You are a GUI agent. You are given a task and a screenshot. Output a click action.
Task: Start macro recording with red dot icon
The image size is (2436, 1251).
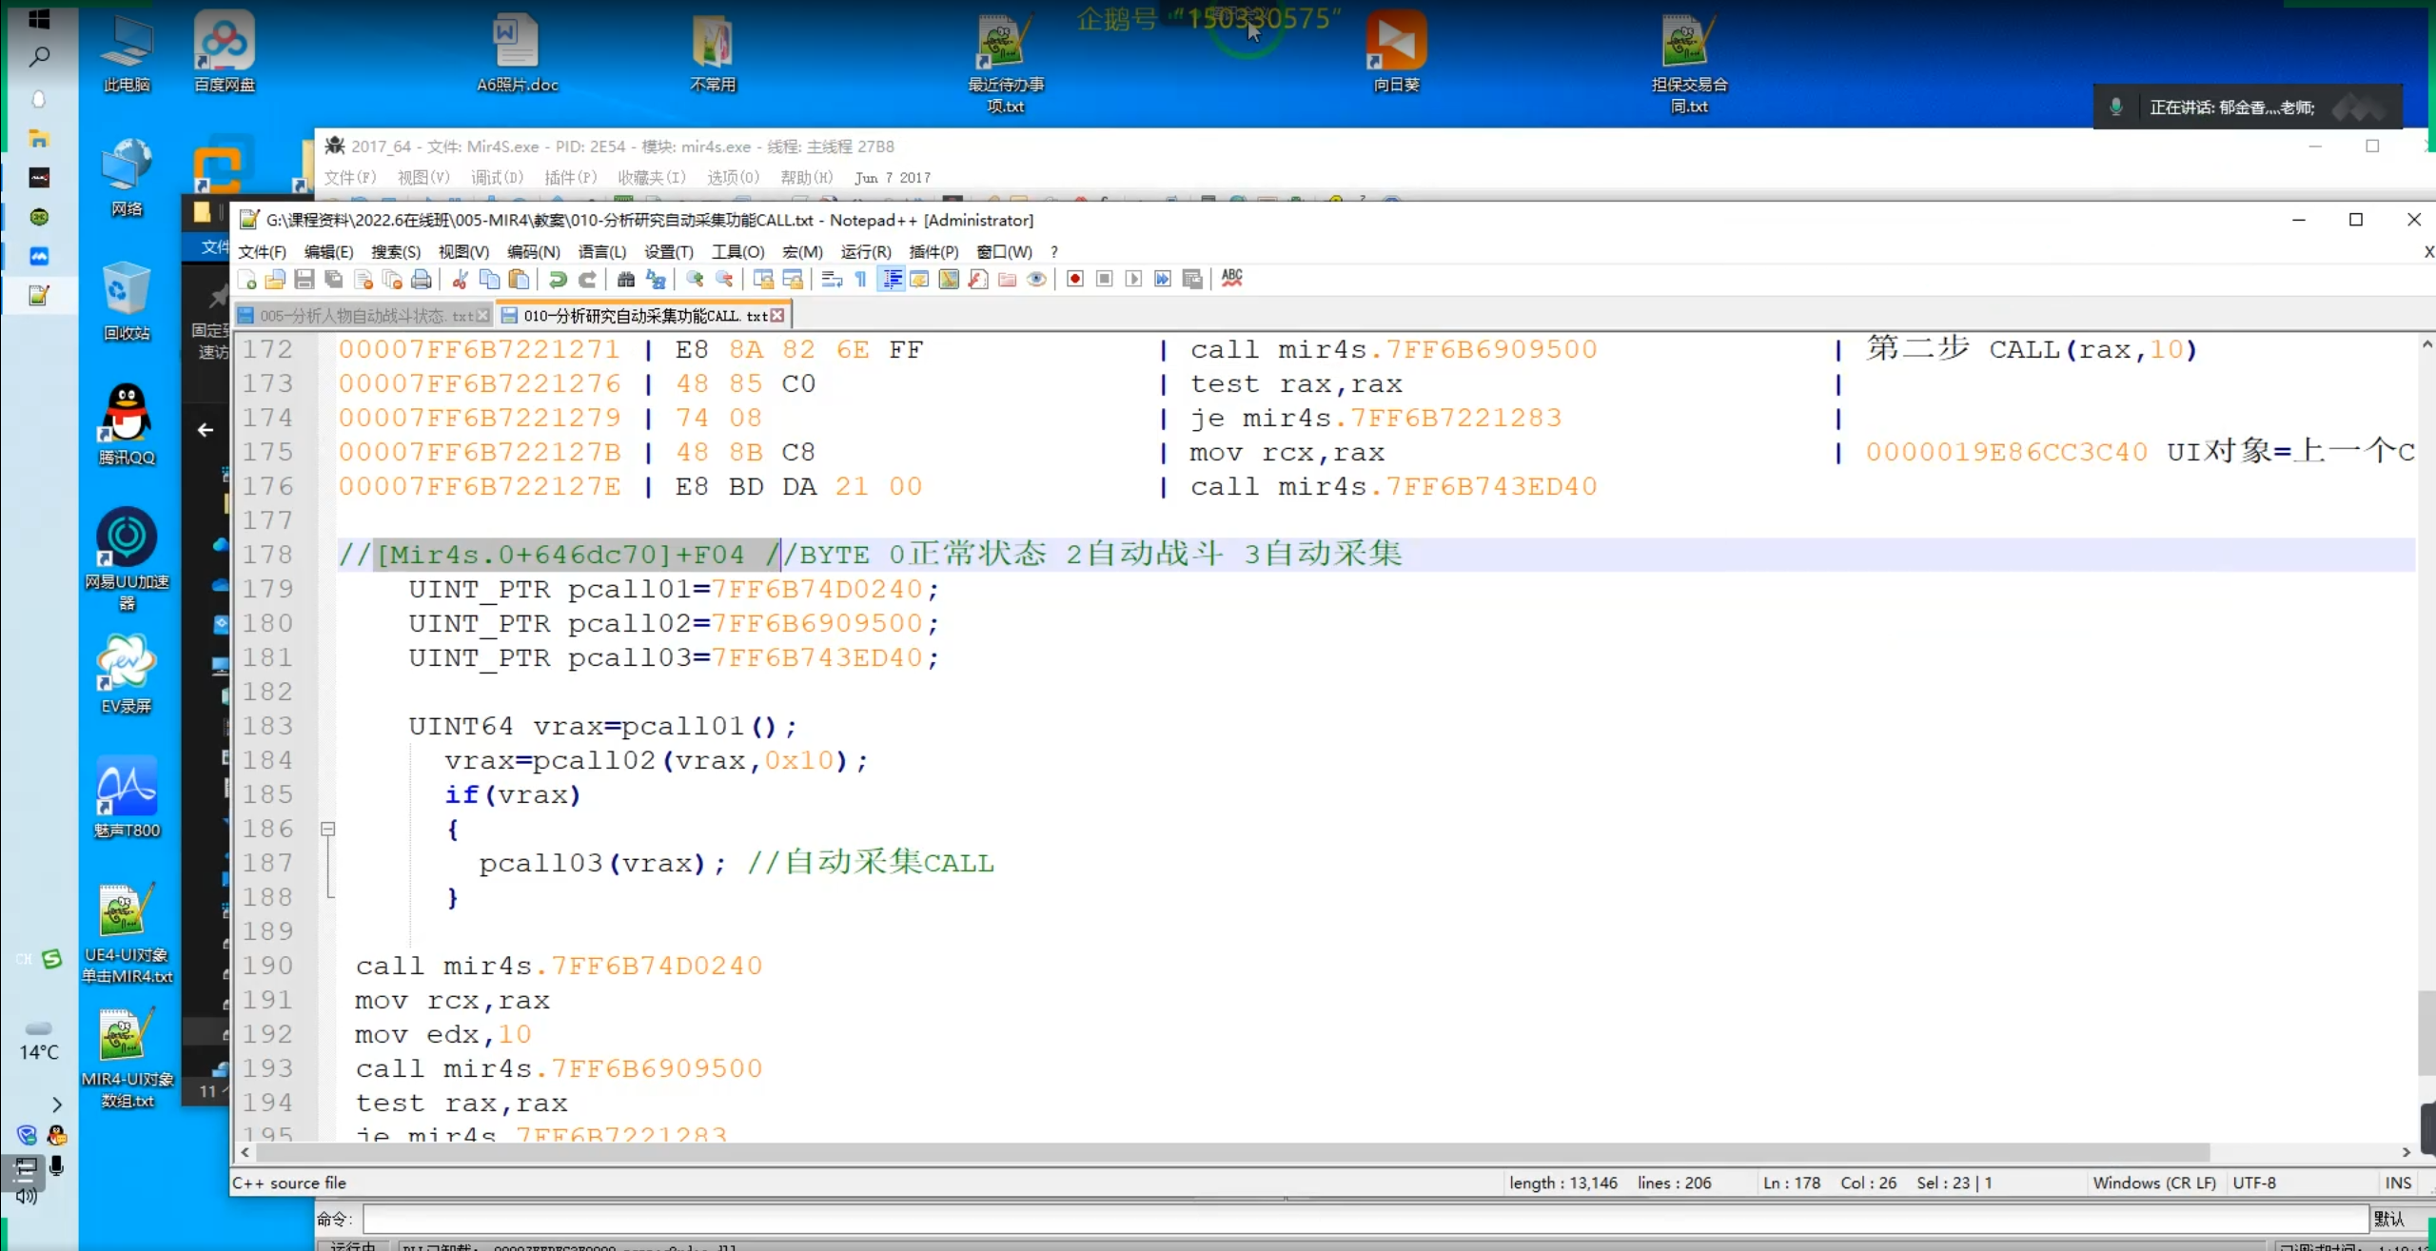1075,279
